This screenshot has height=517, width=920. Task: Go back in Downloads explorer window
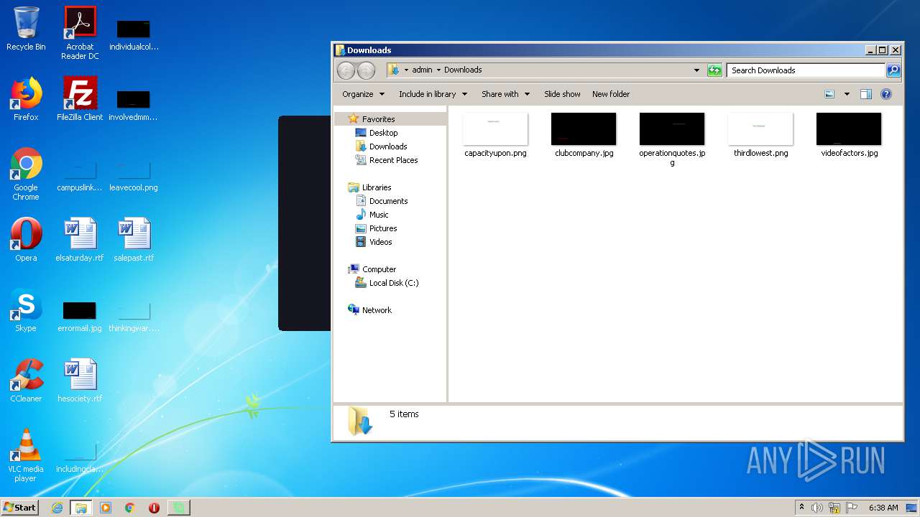(346, 70)
